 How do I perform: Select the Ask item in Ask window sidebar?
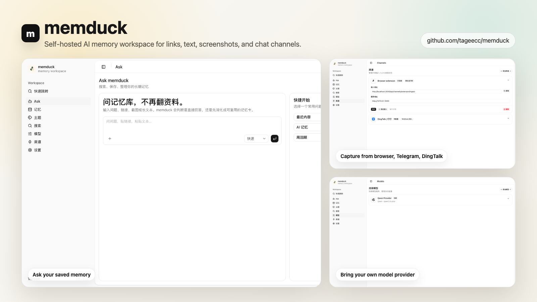click(58, 101)
